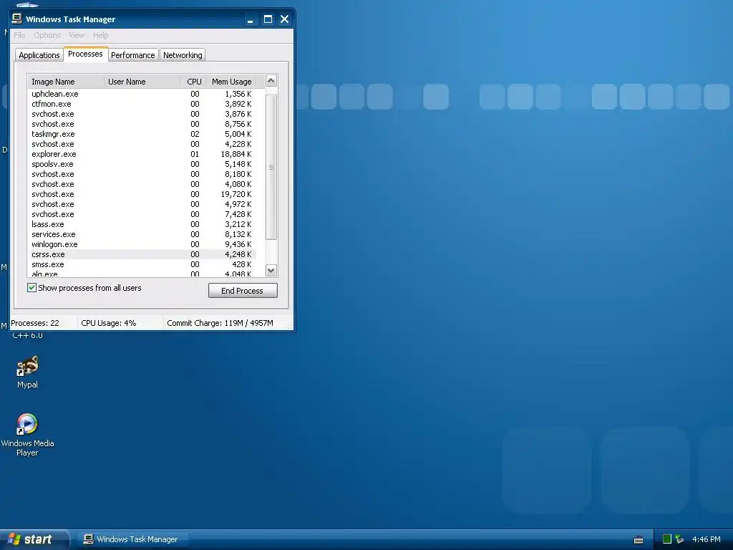Open the Windows Media Player desktop icon
The height and width of the screenshot is (550, 733).
click(x=27, y=435)
